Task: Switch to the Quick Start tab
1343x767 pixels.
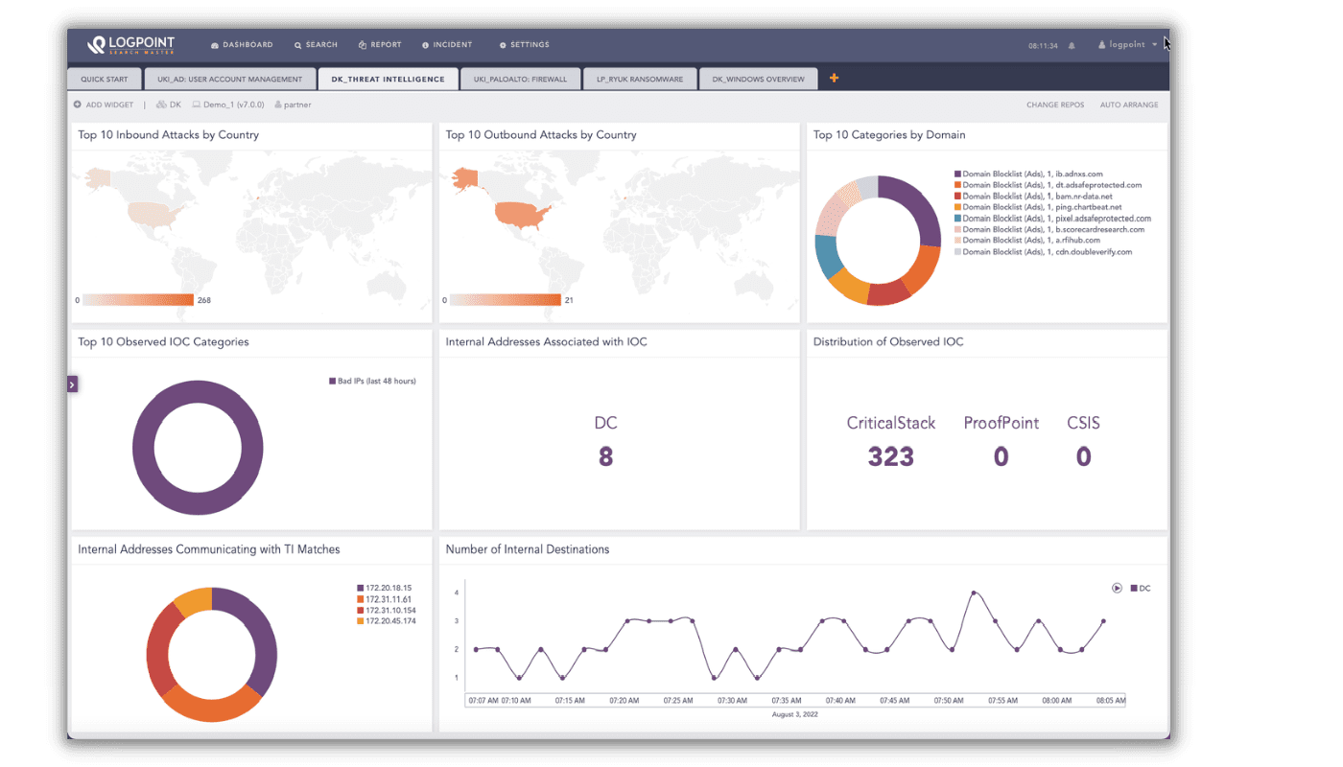Action: (104, 79)
